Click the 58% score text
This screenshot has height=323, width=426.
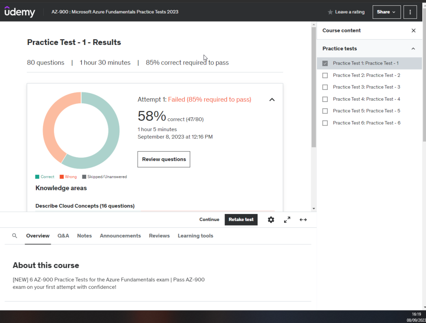coord(151,116)
